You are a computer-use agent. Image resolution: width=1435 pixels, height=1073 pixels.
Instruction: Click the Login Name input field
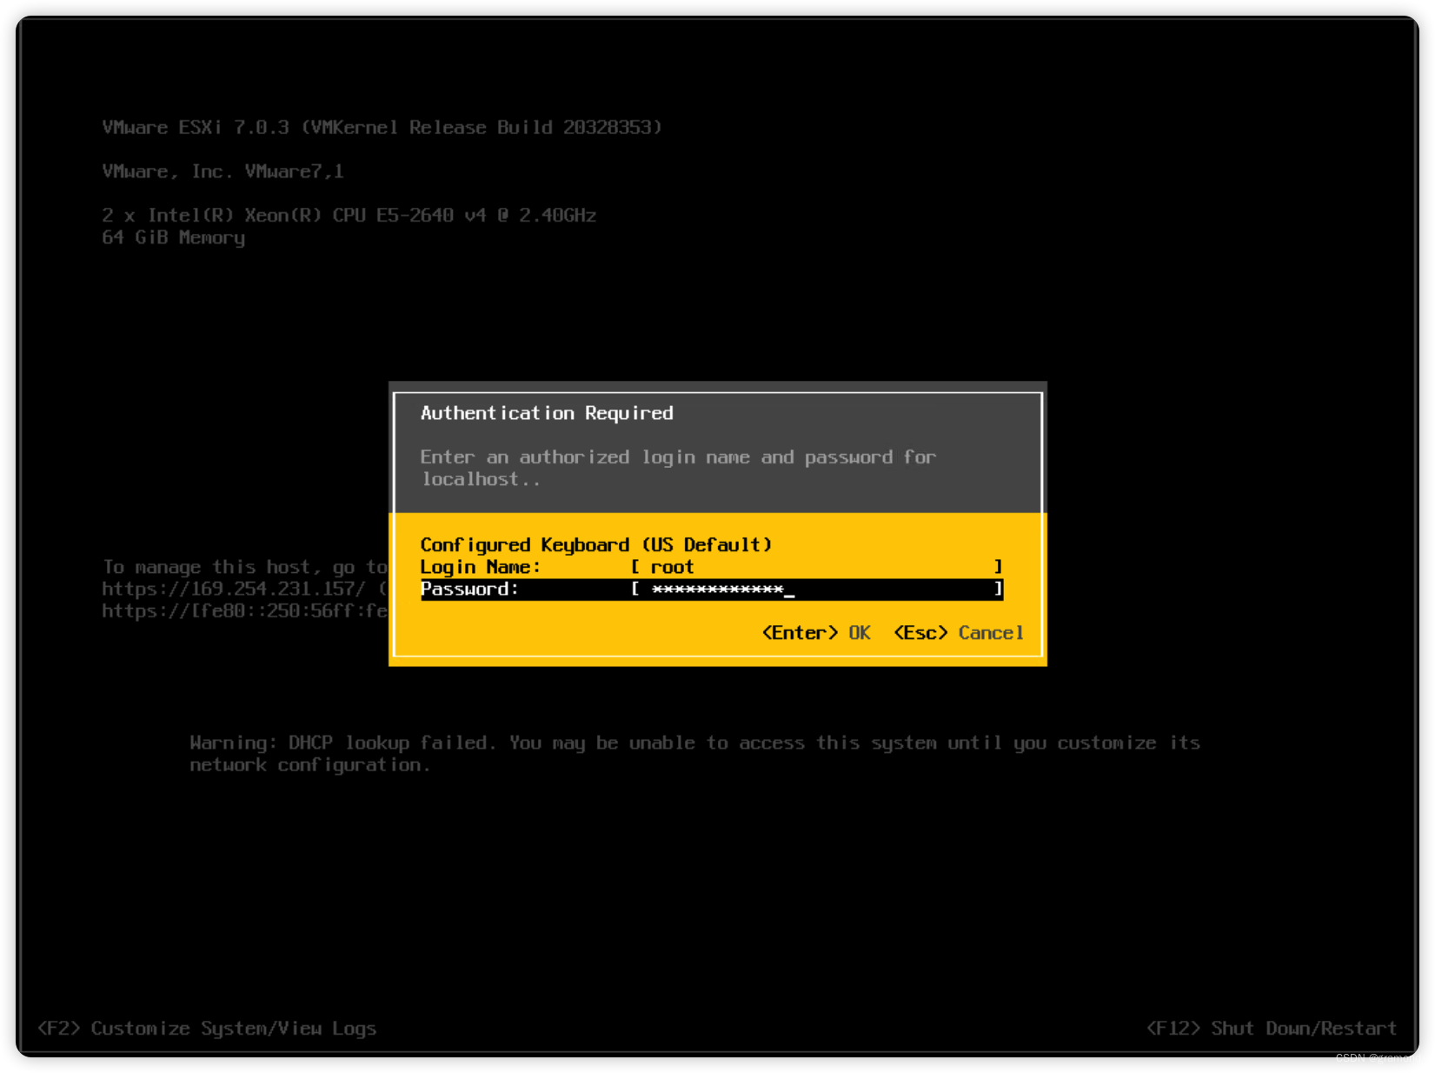point(817,567)
